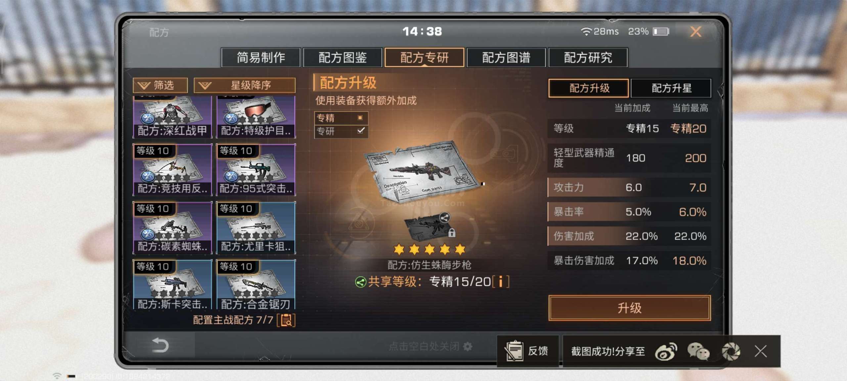Viewport: 847px width, 381px height.
Task: Click the 升级 upgrade button
Action: [x=629, y=308]
